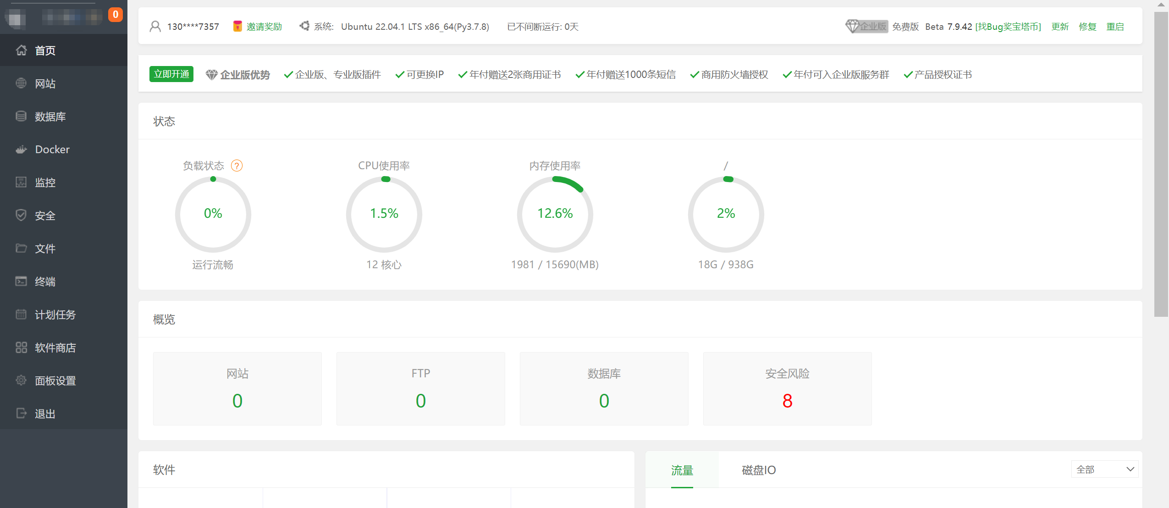Click the home icon beside 首页
The image size is (1169, 508).
tap(21, 50)
